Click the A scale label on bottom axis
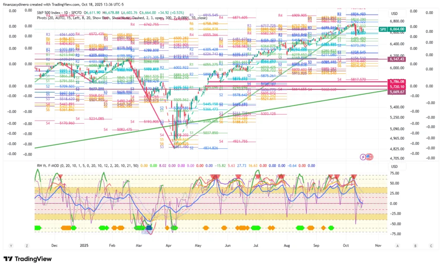 [x=399, y=245]
